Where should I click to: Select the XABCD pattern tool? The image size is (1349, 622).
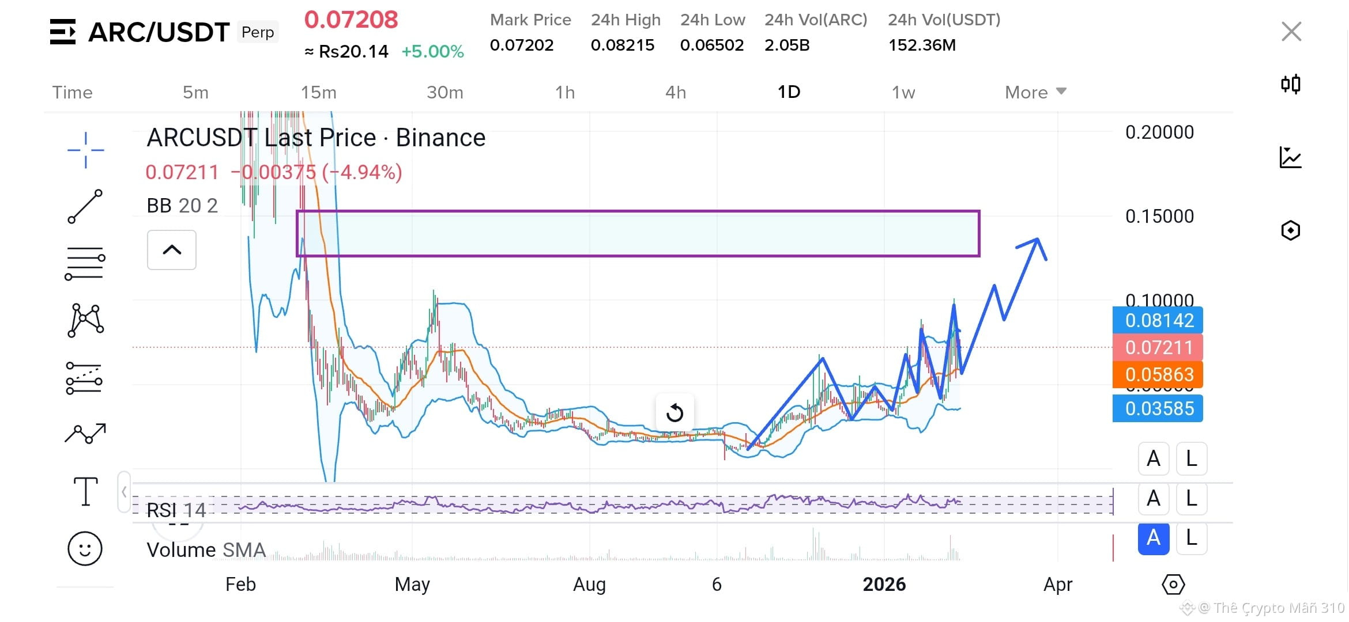[86, 320]
